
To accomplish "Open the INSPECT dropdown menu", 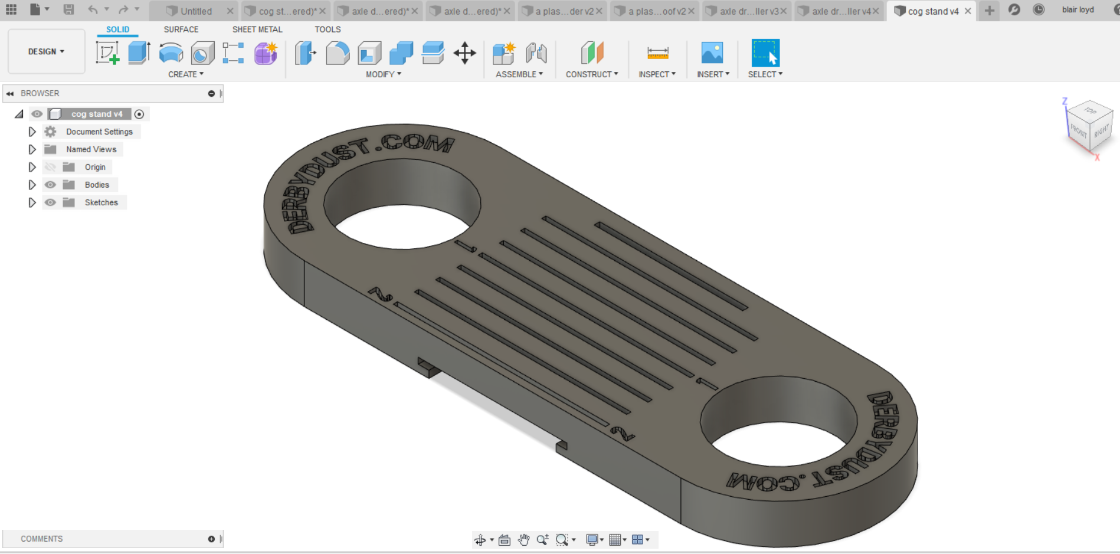I will 657,74.
